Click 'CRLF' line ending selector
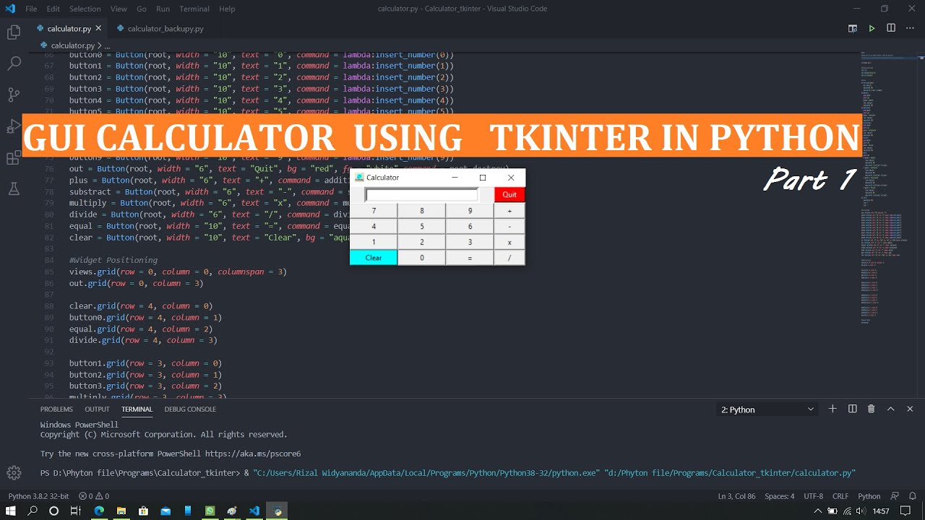 (x=840, y=496)
